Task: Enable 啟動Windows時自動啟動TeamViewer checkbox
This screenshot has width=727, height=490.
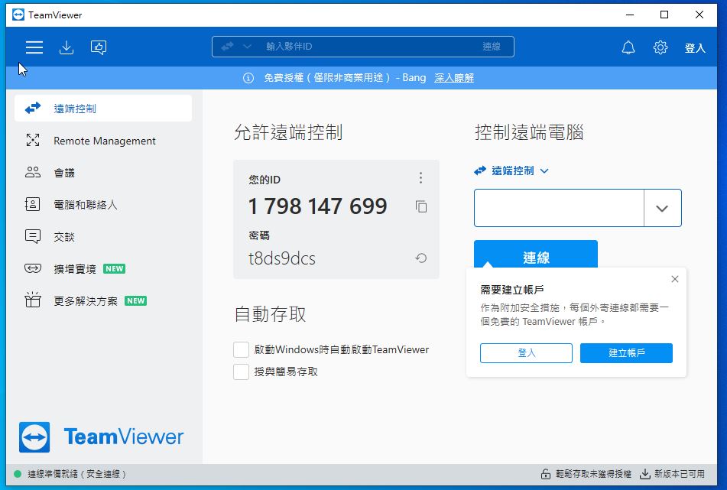Action: pyautogui.click(x=242, y=349)
